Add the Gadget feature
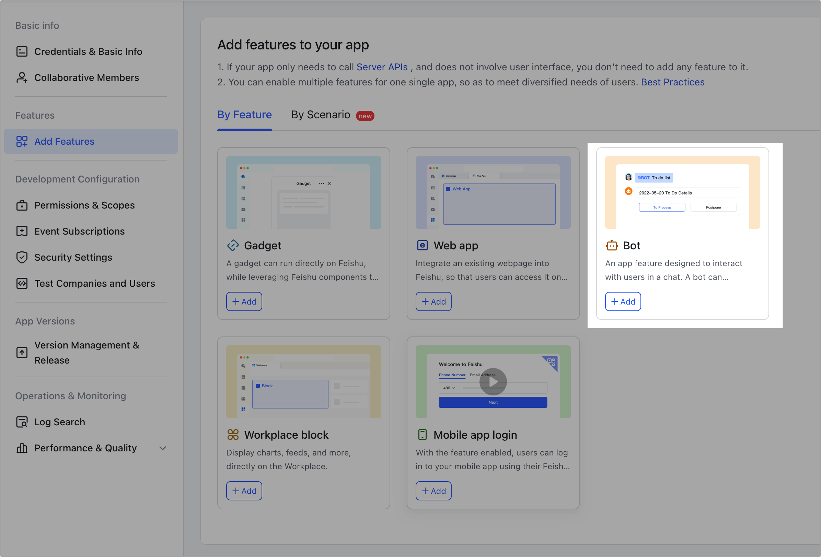The height and width of the screenshot is (557, 821). point(244,302)
